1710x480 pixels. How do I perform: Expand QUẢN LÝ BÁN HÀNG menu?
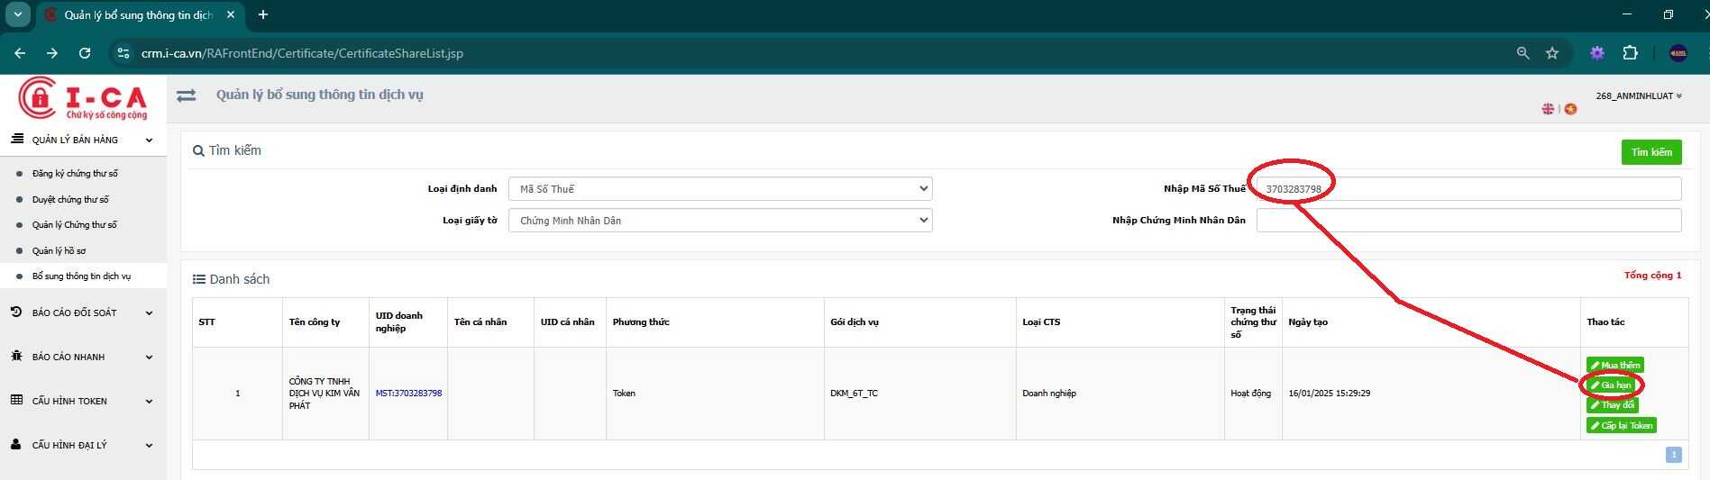click(x=83, y=140)
